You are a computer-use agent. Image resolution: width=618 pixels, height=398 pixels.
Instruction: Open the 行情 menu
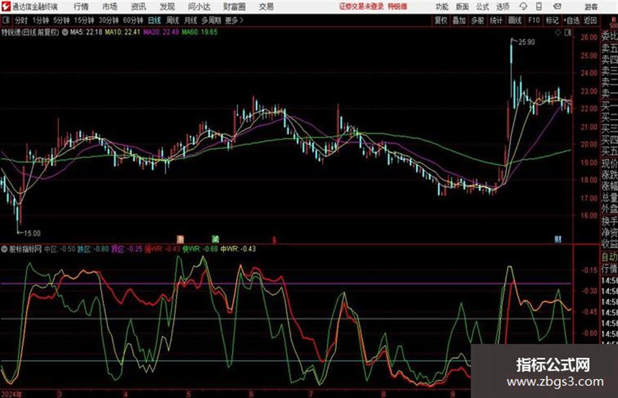pos(81,7)
